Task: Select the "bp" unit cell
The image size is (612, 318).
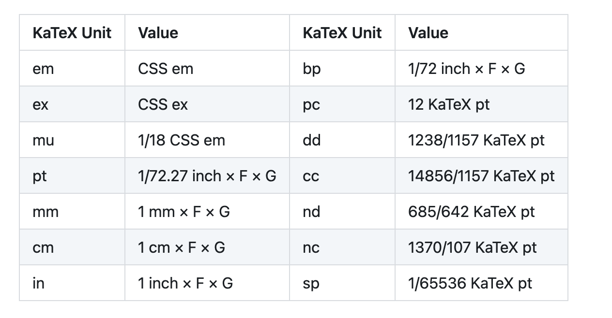Action: click(312, 69)
